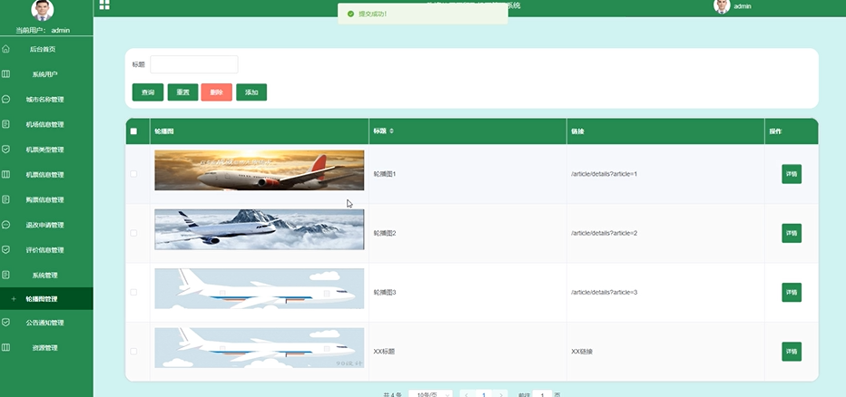Click the columns icon beside 资源管理
846x397 pixels.
(x=6, y=347)
